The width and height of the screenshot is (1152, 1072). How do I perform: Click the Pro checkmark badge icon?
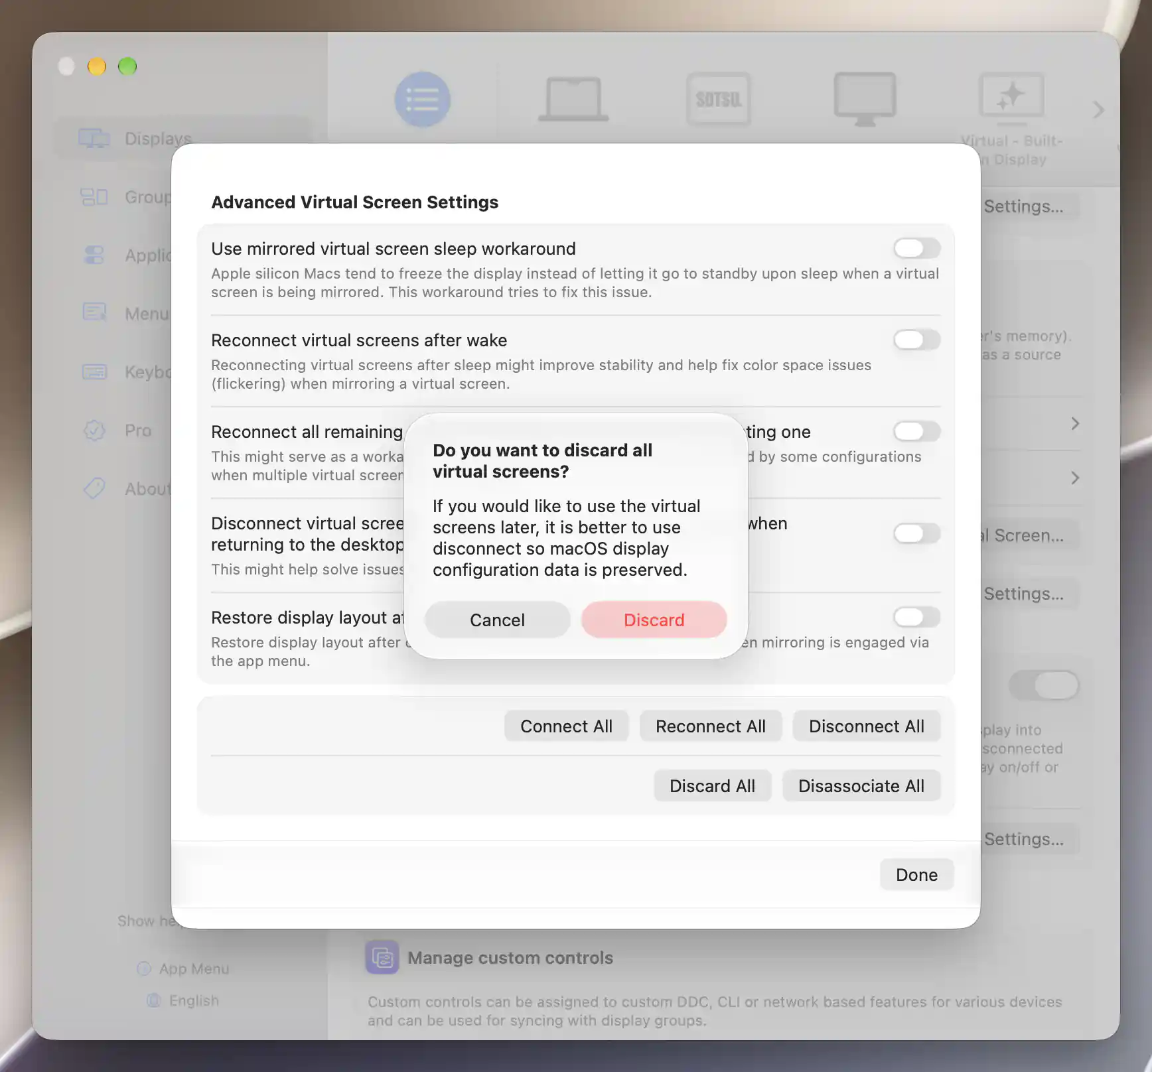[94, 431]
